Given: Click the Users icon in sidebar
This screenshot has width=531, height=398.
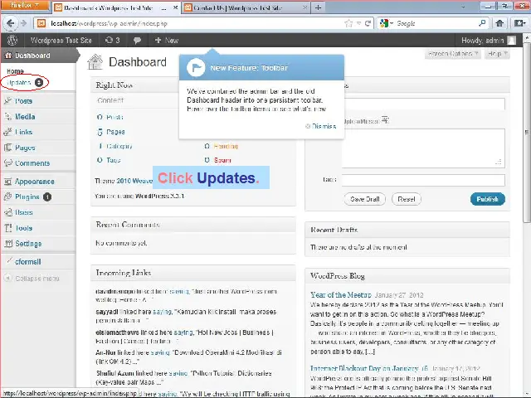Looking at the screenshot, I should pos(7,212).
